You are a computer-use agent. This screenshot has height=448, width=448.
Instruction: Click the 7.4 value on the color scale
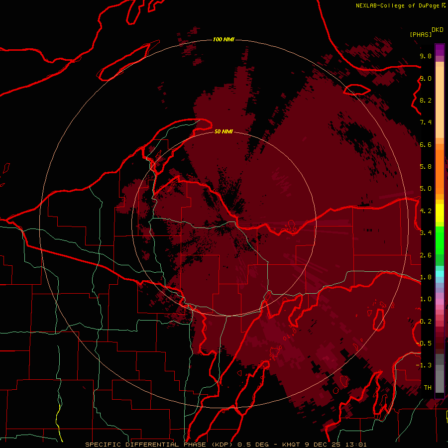(x=426, y=122)
